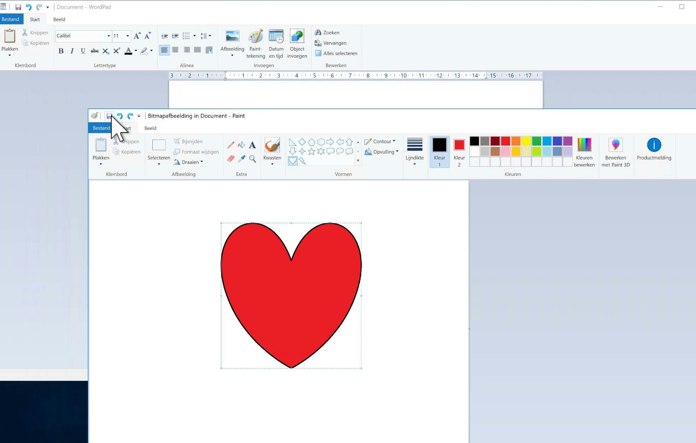The width and height of the screenshot is (696, 443).
Task: Open the Paint Bestand menu
Action: coord(101,128)
